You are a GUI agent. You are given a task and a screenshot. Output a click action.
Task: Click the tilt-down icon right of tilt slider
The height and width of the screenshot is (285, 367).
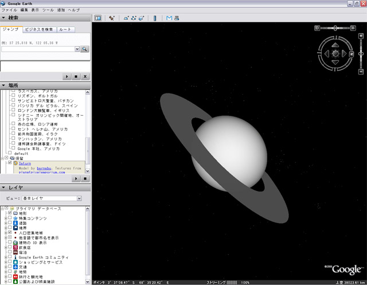click(353, 28)
